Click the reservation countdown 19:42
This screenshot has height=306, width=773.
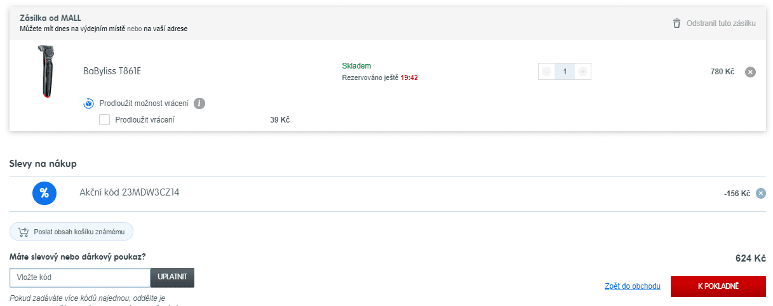409,77
